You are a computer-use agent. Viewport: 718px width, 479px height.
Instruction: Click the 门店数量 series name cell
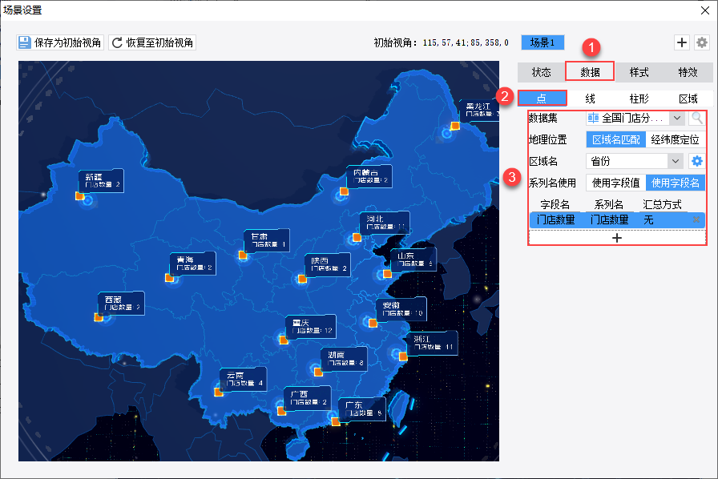pos(610,219)
